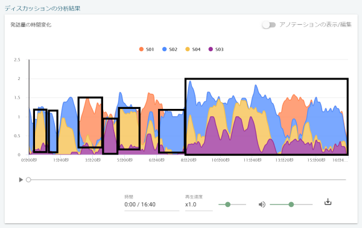Download the analysis via download icon
The image size is (362, 228).
(328, 202)
